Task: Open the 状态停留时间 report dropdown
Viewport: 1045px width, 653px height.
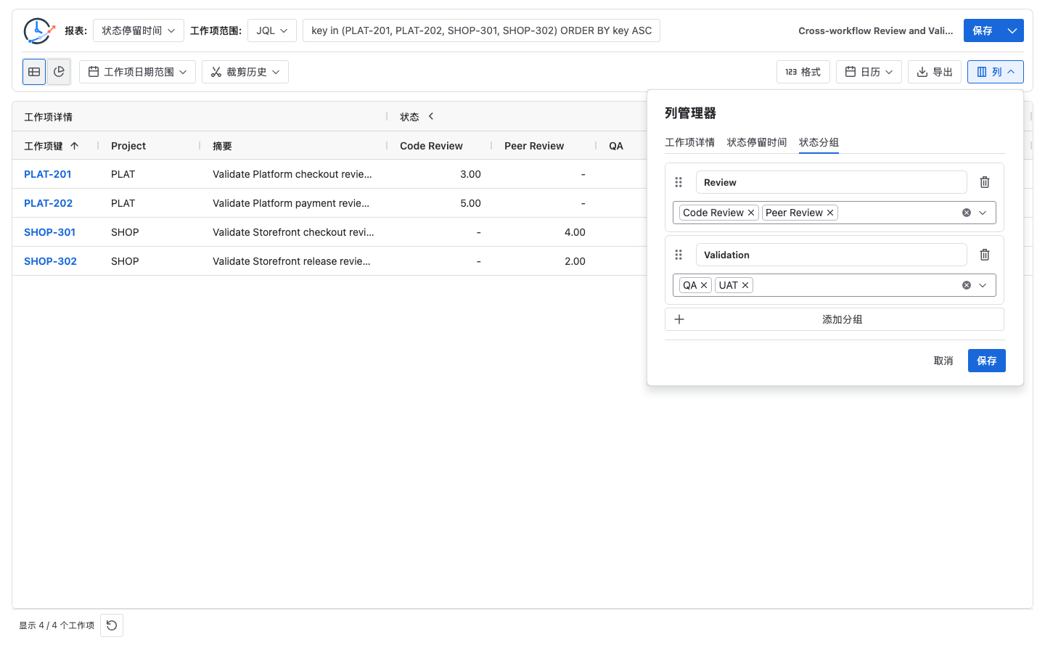Action: tap(138, 30)
